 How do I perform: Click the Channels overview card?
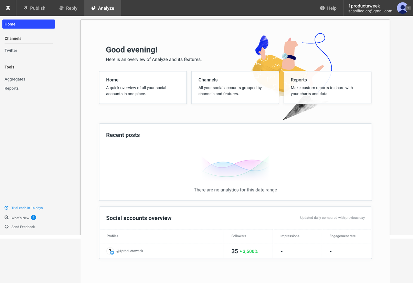click(x=235, y=87)
